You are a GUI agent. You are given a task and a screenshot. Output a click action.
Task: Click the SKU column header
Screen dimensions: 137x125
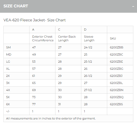tap(113, 38)
